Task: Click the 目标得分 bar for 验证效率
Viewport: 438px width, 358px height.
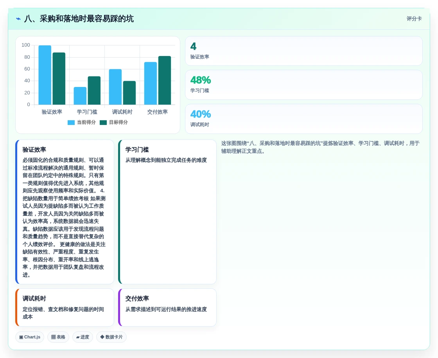Action: (x=59, y=79)
